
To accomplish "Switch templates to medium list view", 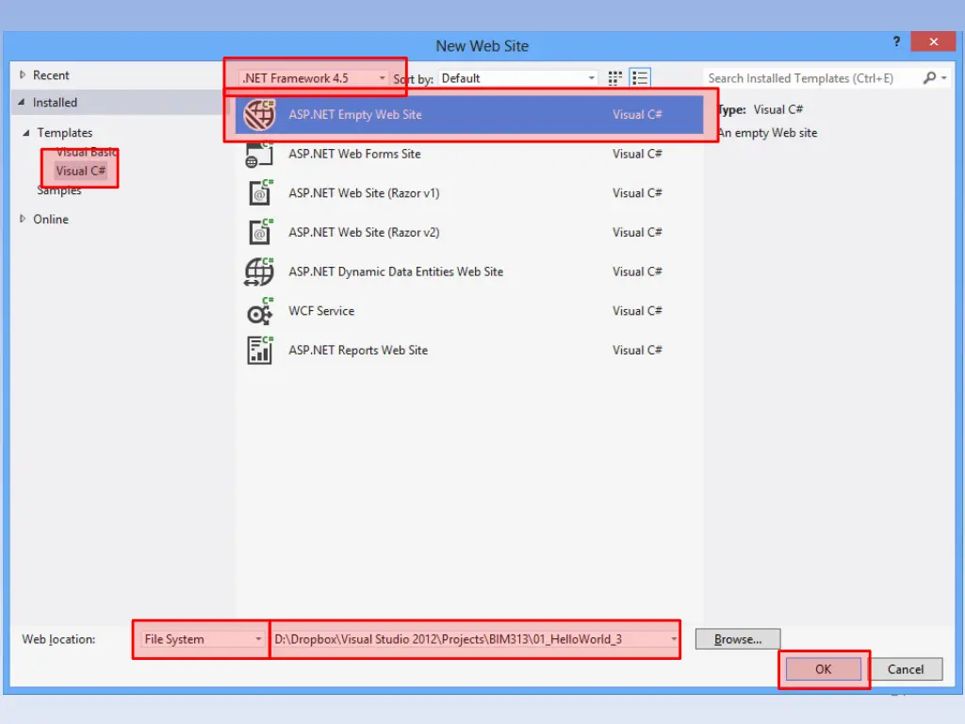I will tap(640, 78).
